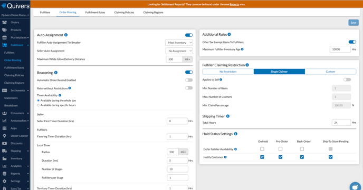Screen dimensions: 363x190
Task: Click the Discounts icon in sidebar
Action: pyautogui.click(x=4, y=143)
